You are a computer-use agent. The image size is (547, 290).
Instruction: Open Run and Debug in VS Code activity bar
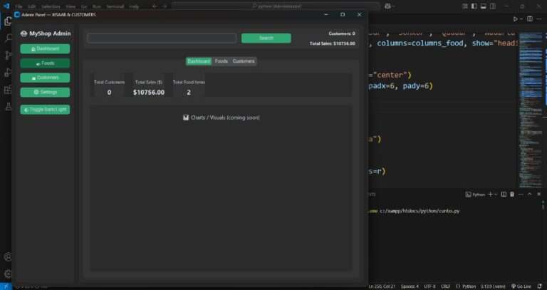pos(8,73)
